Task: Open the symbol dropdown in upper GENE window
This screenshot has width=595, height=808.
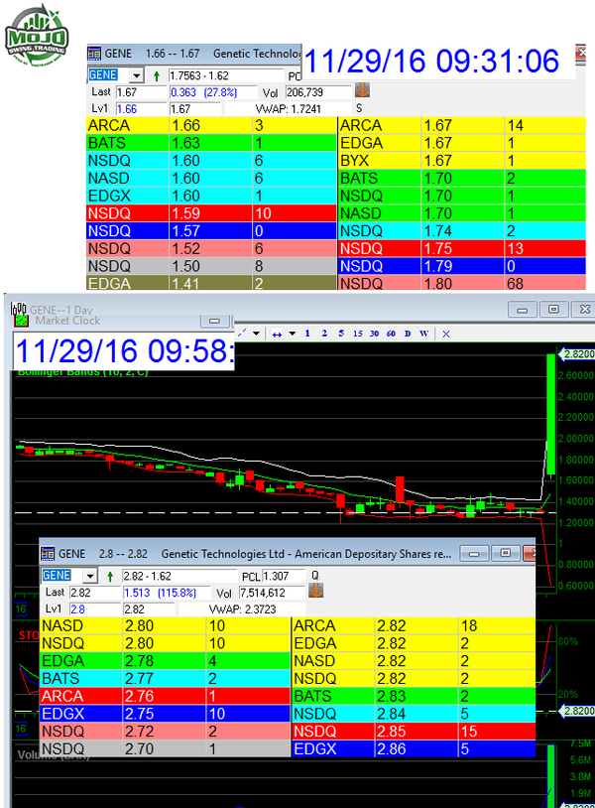Action: pyautogui.click(x=135, y=75)
